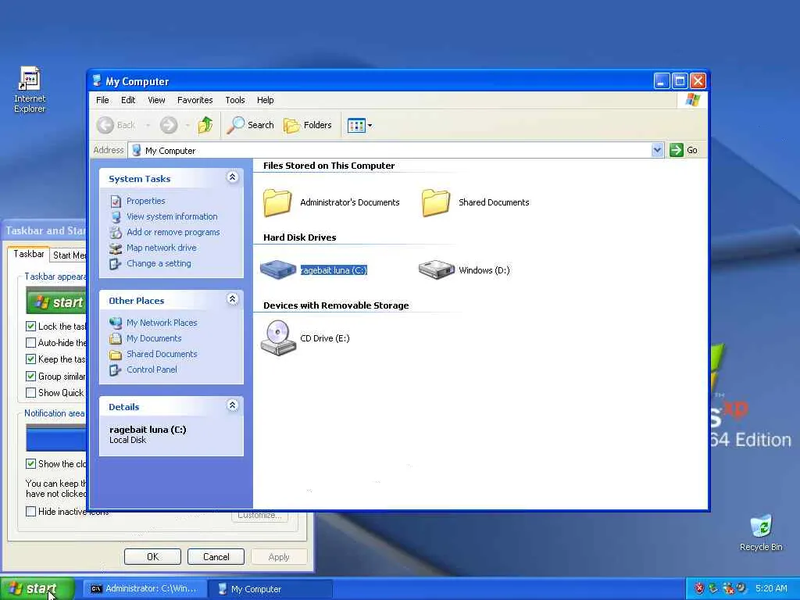
Task: Toggle Hide inactive icons checkbox
Action: click(x=30, y=511)
